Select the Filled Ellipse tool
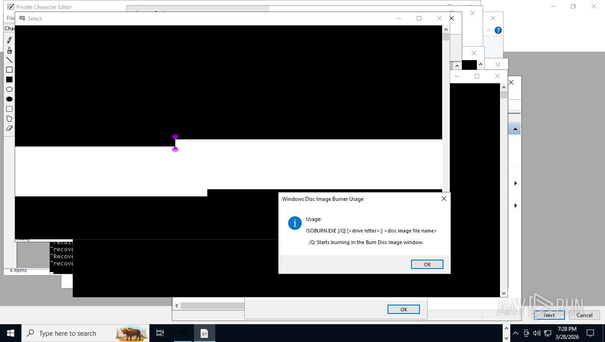 [9, 99]
